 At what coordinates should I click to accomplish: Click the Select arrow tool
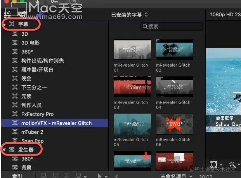click(100, 176)
